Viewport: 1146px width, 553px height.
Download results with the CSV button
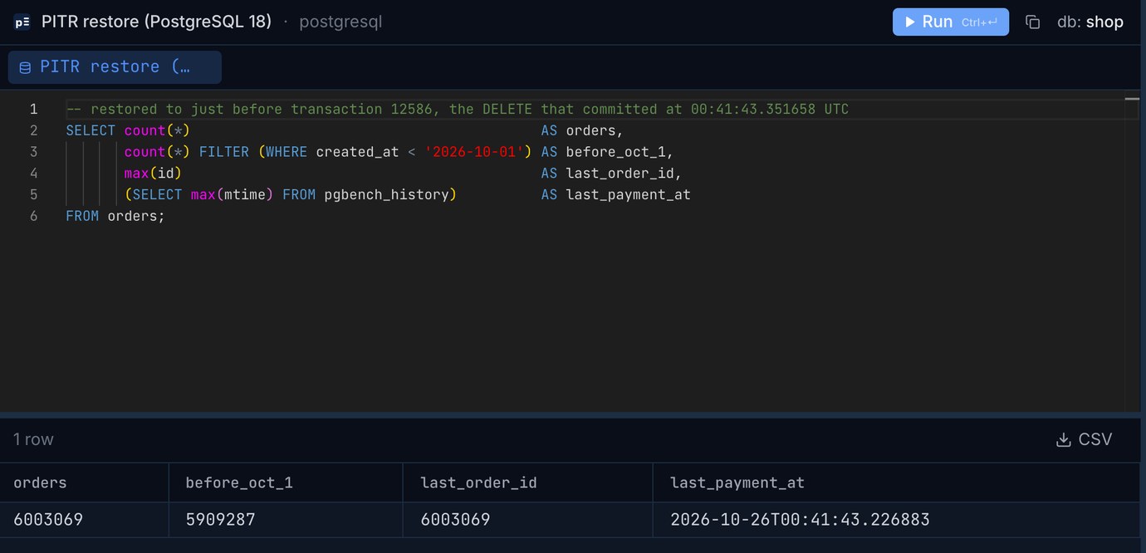pos(1084,439)
